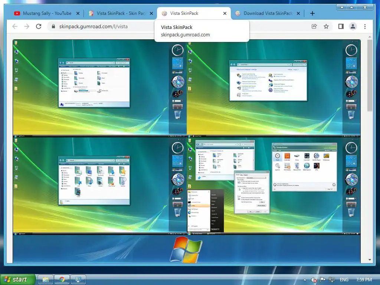Share this page using share icon
The width and height of the screenshot is (380, 285).
click(x=314, y=26)
